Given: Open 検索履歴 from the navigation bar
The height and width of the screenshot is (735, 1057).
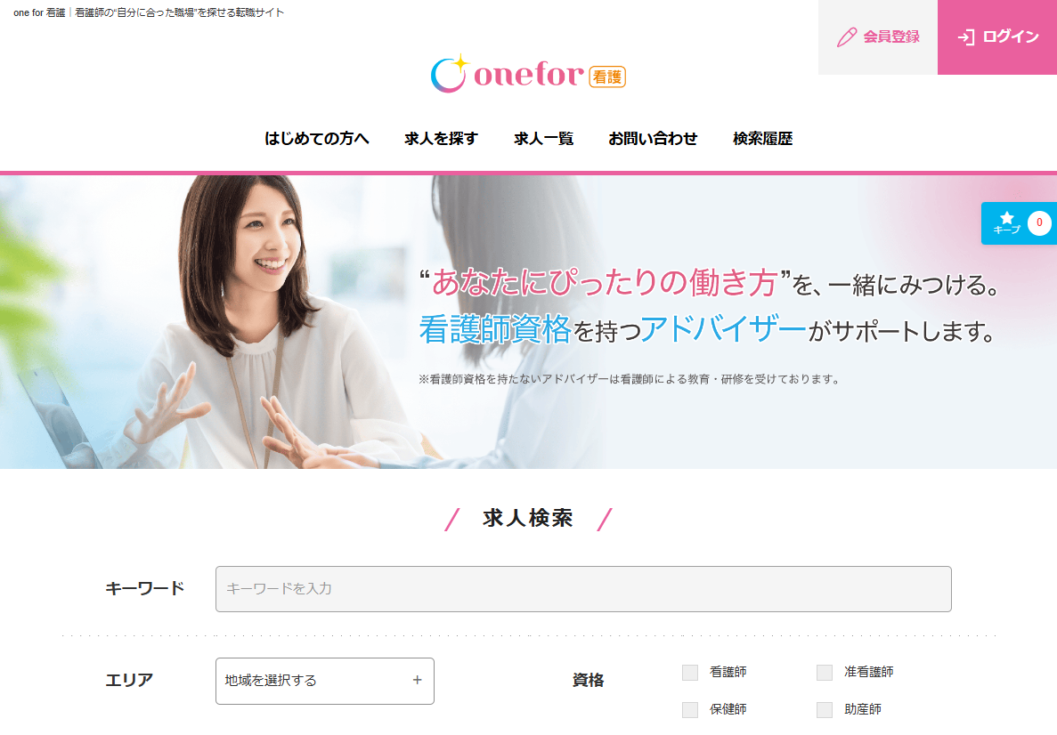Looking at the screenshot, I should pos(762,138).
